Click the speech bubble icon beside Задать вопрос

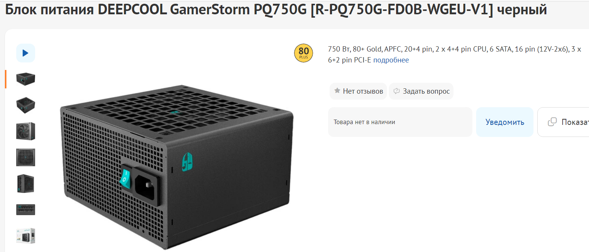point(396,91)
